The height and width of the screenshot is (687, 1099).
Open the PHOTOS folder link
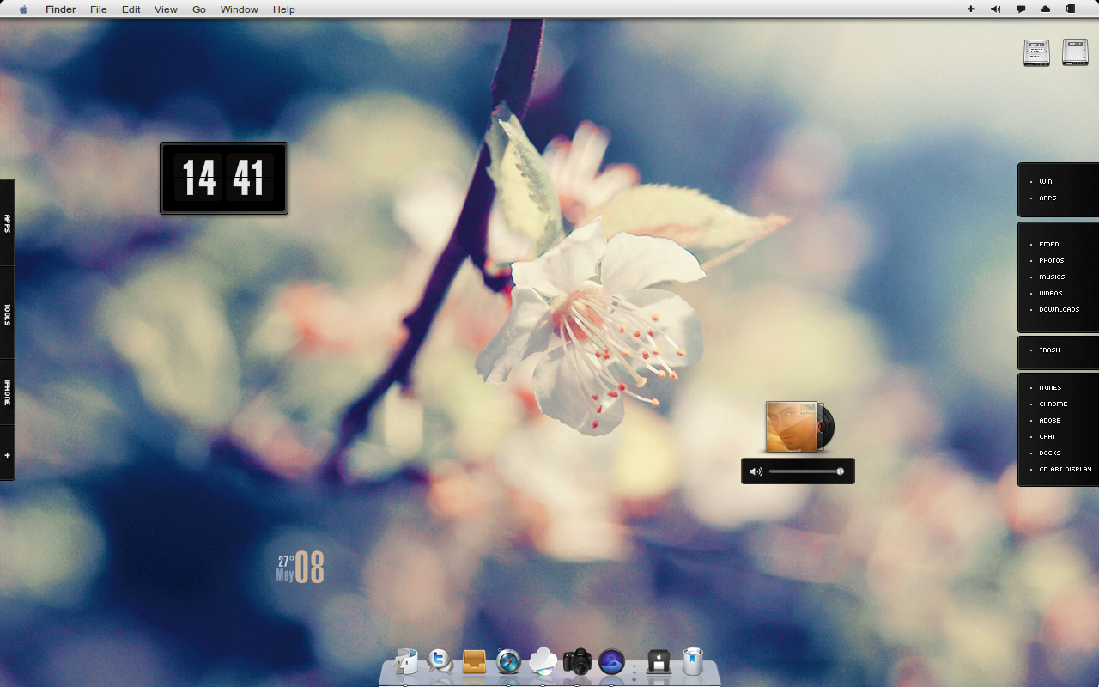pyautogui.click(x=1051, y=261)
